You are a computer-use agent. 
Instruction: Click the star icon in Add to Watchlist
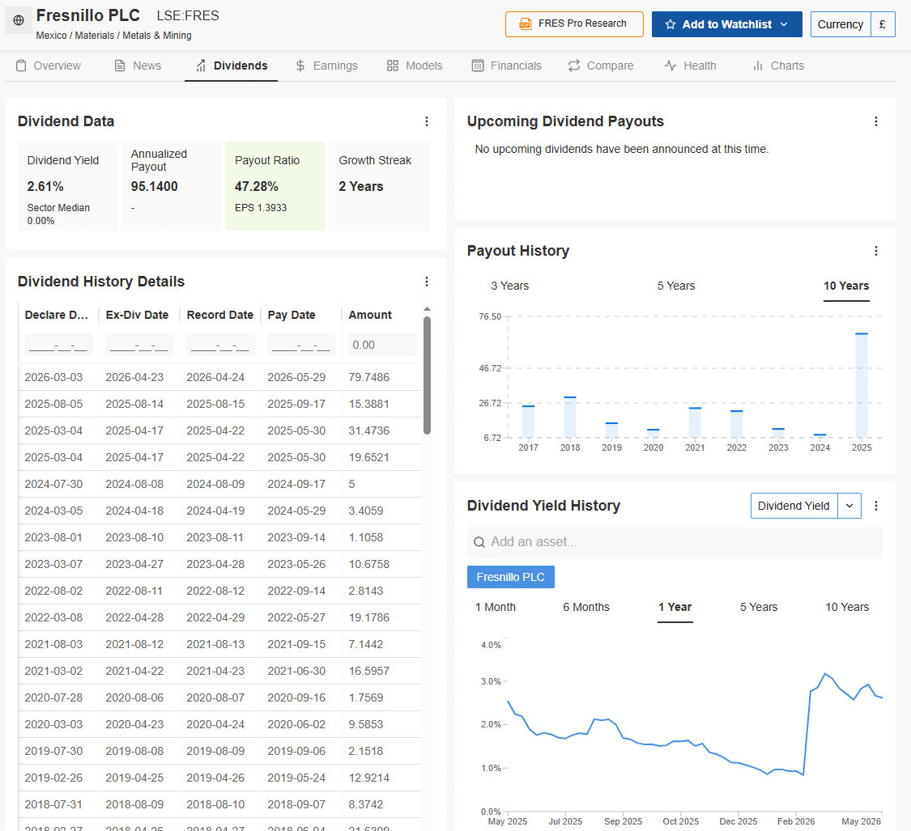point(670,24)
